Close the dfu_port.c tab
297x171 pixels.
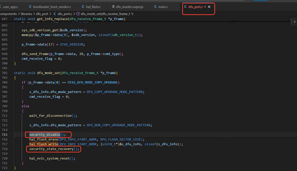[x=209, y=7]
